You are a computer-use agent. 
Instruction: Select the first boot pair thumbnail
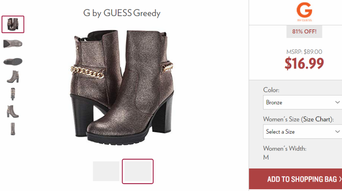click(x=13, y=24)
